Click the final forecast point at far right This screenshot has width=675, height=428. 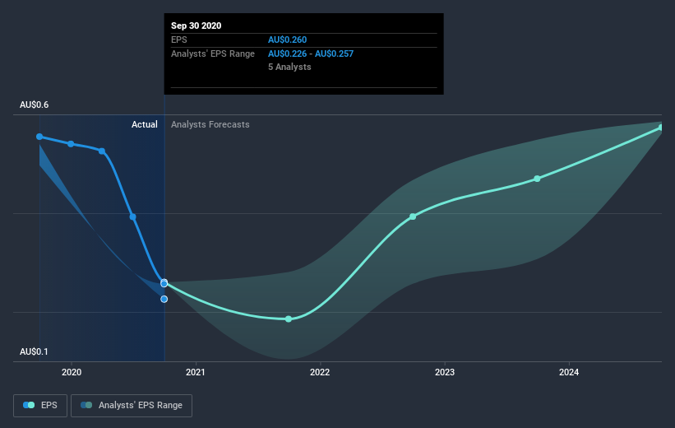pos(661,128)
